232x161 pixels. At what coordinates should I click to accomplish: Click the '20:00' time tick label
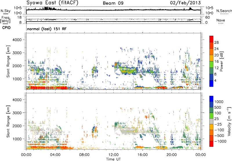pos(171,155)
